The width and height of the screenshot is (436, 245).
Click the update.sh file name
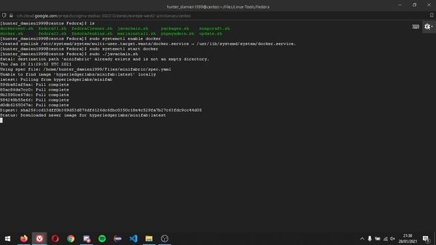point(211,33)
